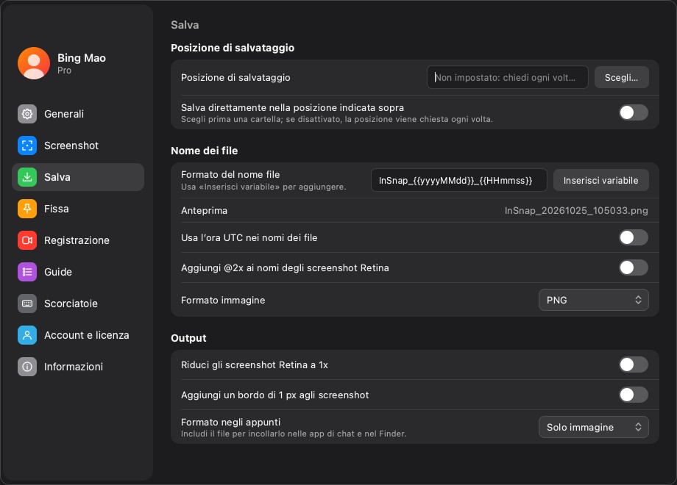Click the red Registrazione camera icon
Image resolution: width=677 pixels, height=485 pixels.
[x=27, y=240]
